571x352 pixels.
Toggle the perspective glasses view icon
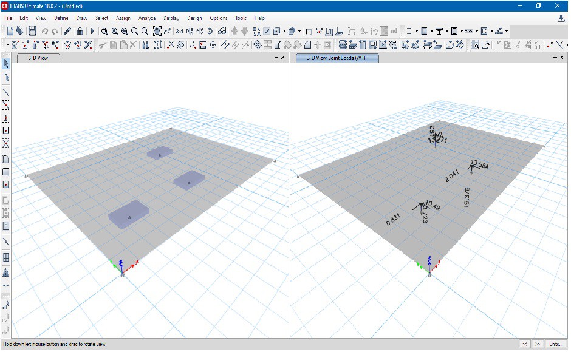(222, 31)
